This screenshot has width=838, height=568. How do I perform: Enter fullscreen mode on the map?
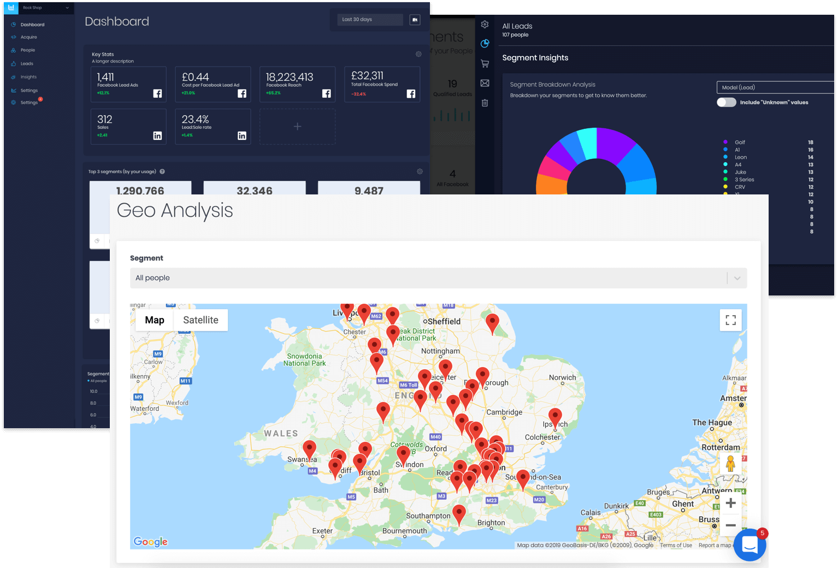(730, 320)
